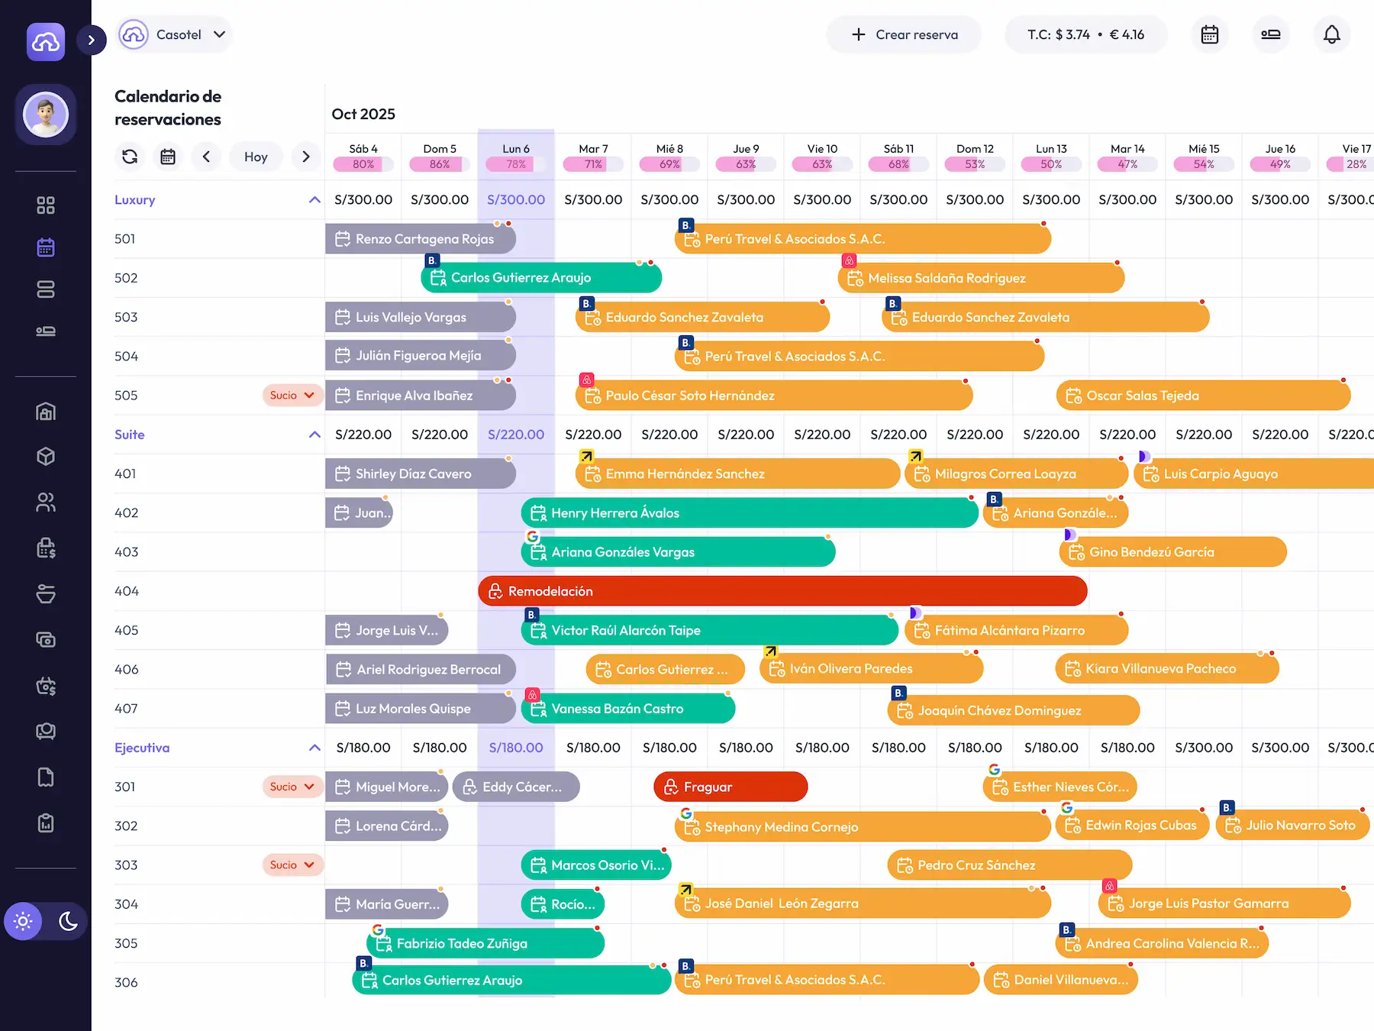The height and width of the screenshot is (1031, 1374).
Task: Open the Sucio status dropdown for room 505
Action: coord(292,395)
